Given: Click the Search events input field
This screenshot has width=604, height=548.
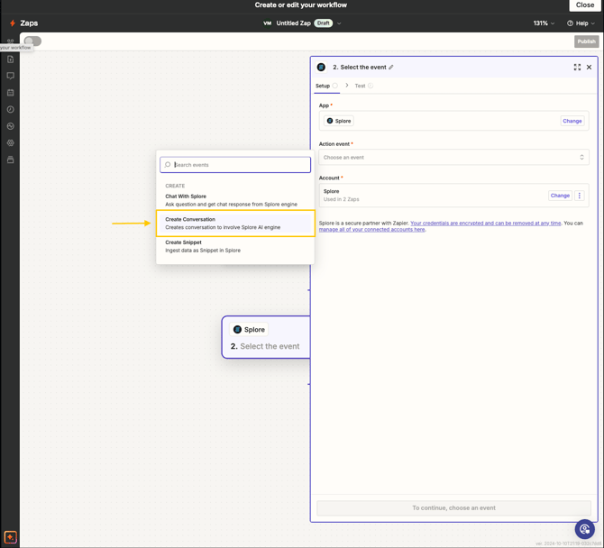Looking at the screenshot, I should (235, 165).
